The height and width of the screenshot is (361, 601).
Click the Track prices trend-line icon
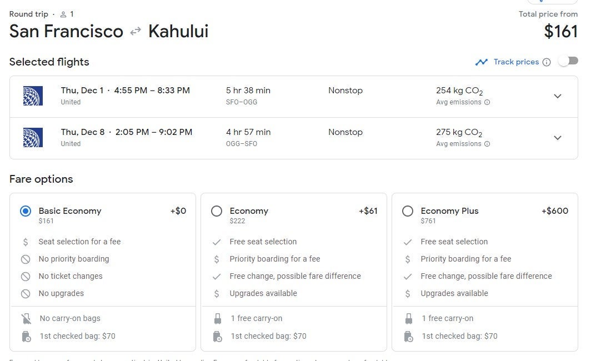pos(481,62)
